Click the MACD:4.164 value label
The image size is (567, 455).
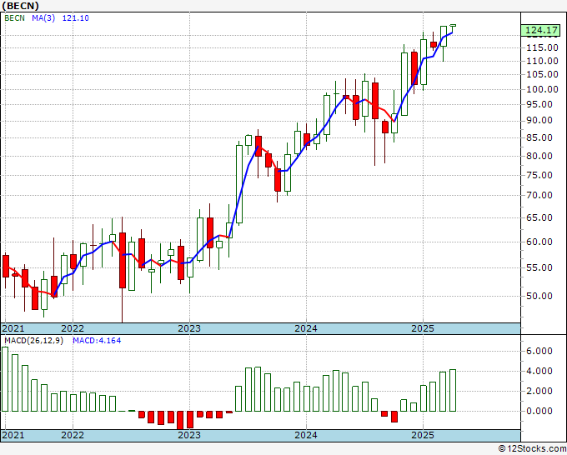pos(97,341)
